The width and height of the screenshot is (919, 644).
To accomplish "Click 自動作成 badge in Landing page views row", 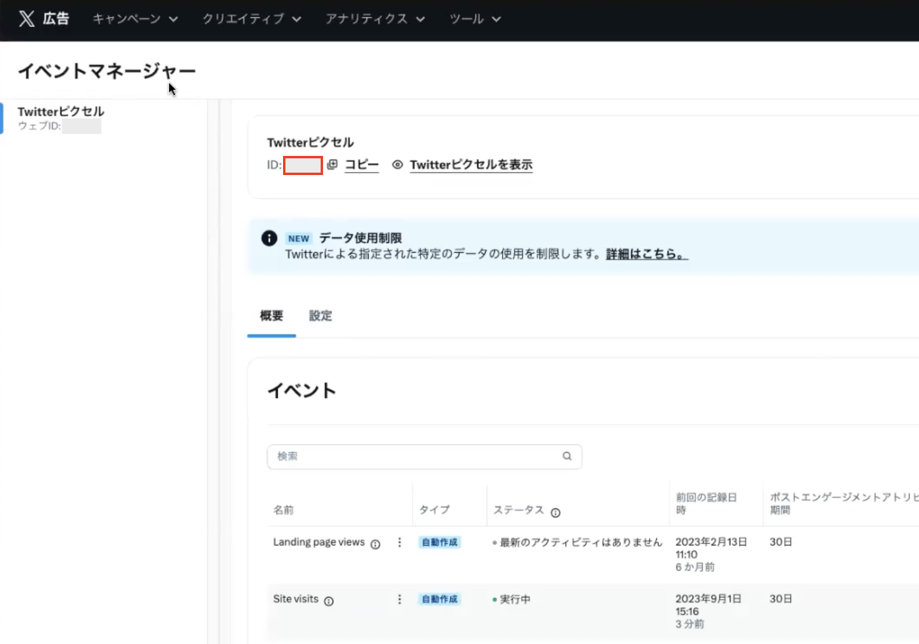I will click(x=439, y=542).
